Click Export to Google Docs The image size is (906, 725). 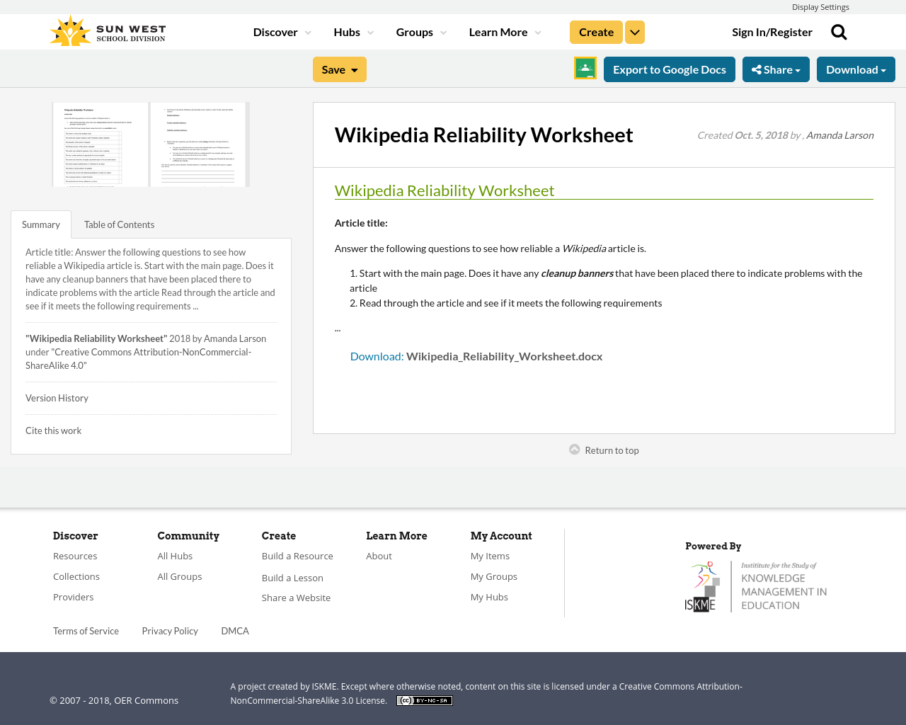669,68
